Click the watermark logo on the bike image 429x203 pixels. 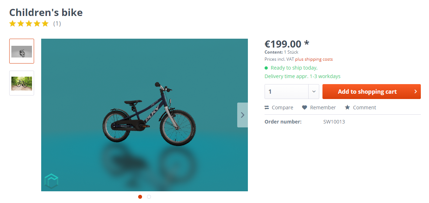[x=51, y=181]
